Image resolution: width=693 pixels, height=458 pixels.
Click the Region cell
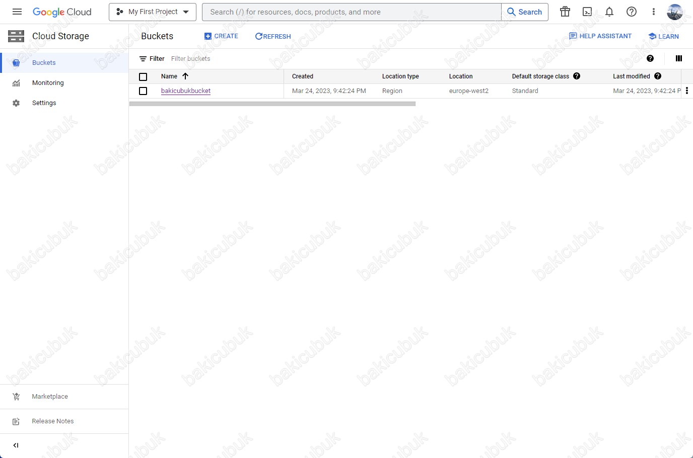(392, 91)
